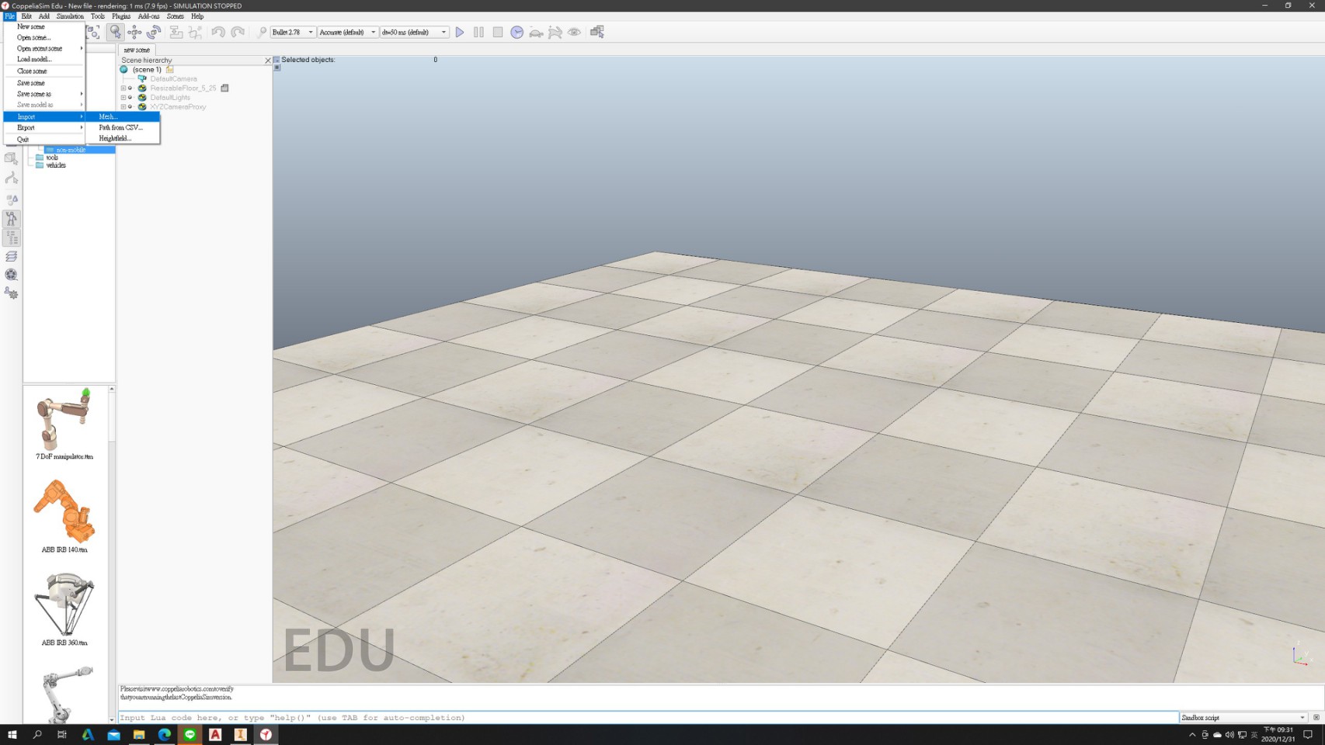Choose Heightfield... import option
Image resolution: width=1325 pixels, height=745 pixels.
[x=123, y=138]
